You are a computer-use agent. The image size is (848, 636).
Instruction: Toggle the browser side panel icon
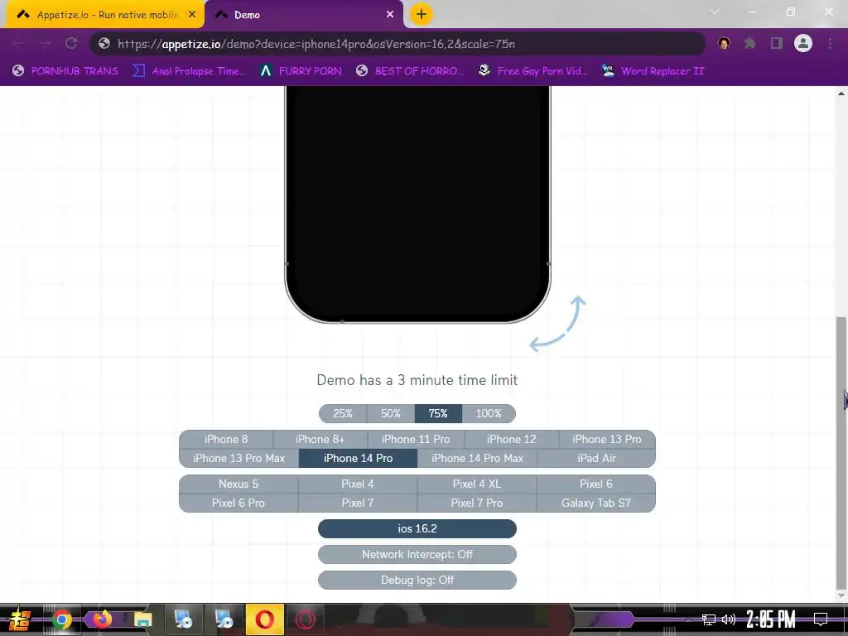click(x=777, y=43)
